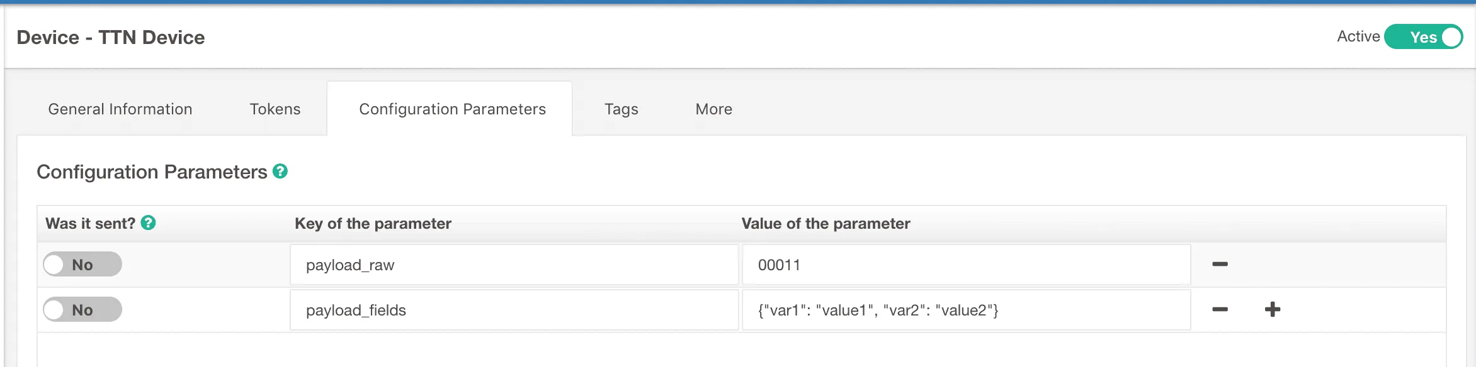Switch to the Tokens tab
Image resolution: width=1476 pixels, height=367 pixels.
pos(275,109)
